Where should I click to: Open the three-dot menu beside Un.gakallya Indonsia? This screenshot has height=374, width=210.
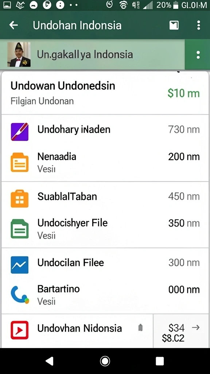(x=198, y=55)
